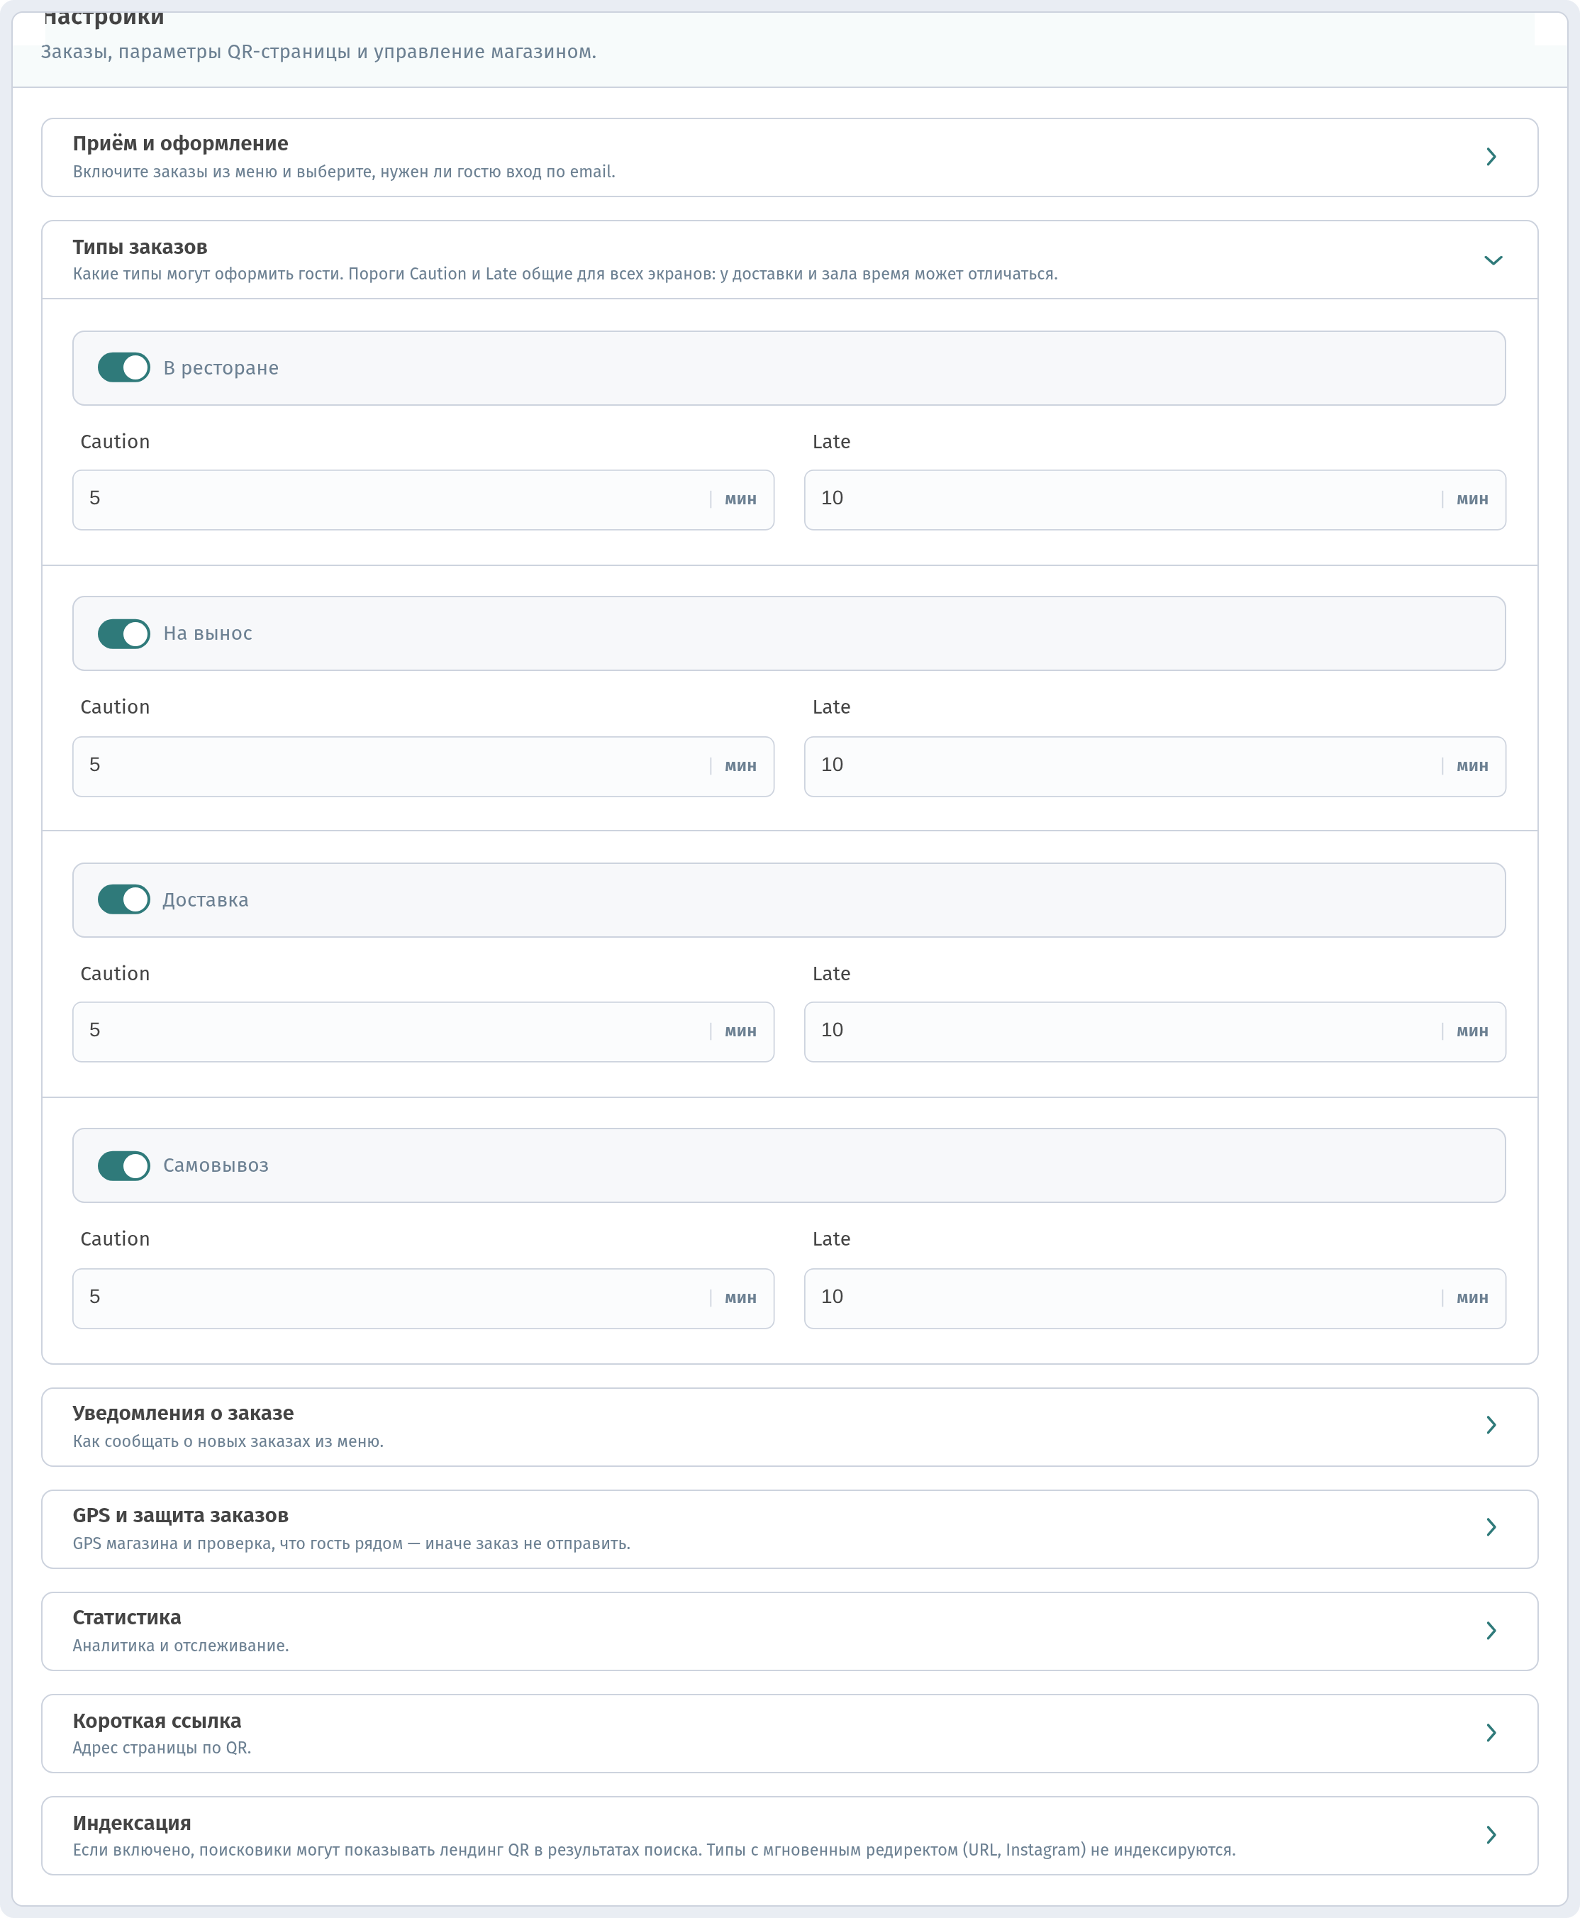Screen dimensions: 1580x1918
Task: Expand the Приём и оформление section chevron
Action: point(1491,157)
